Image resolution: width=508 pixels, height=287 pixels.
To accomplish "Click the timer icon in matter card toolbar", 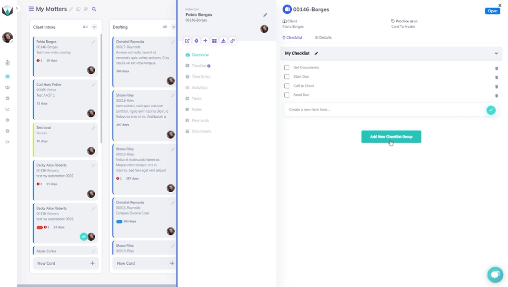I will tap(196, 41).
